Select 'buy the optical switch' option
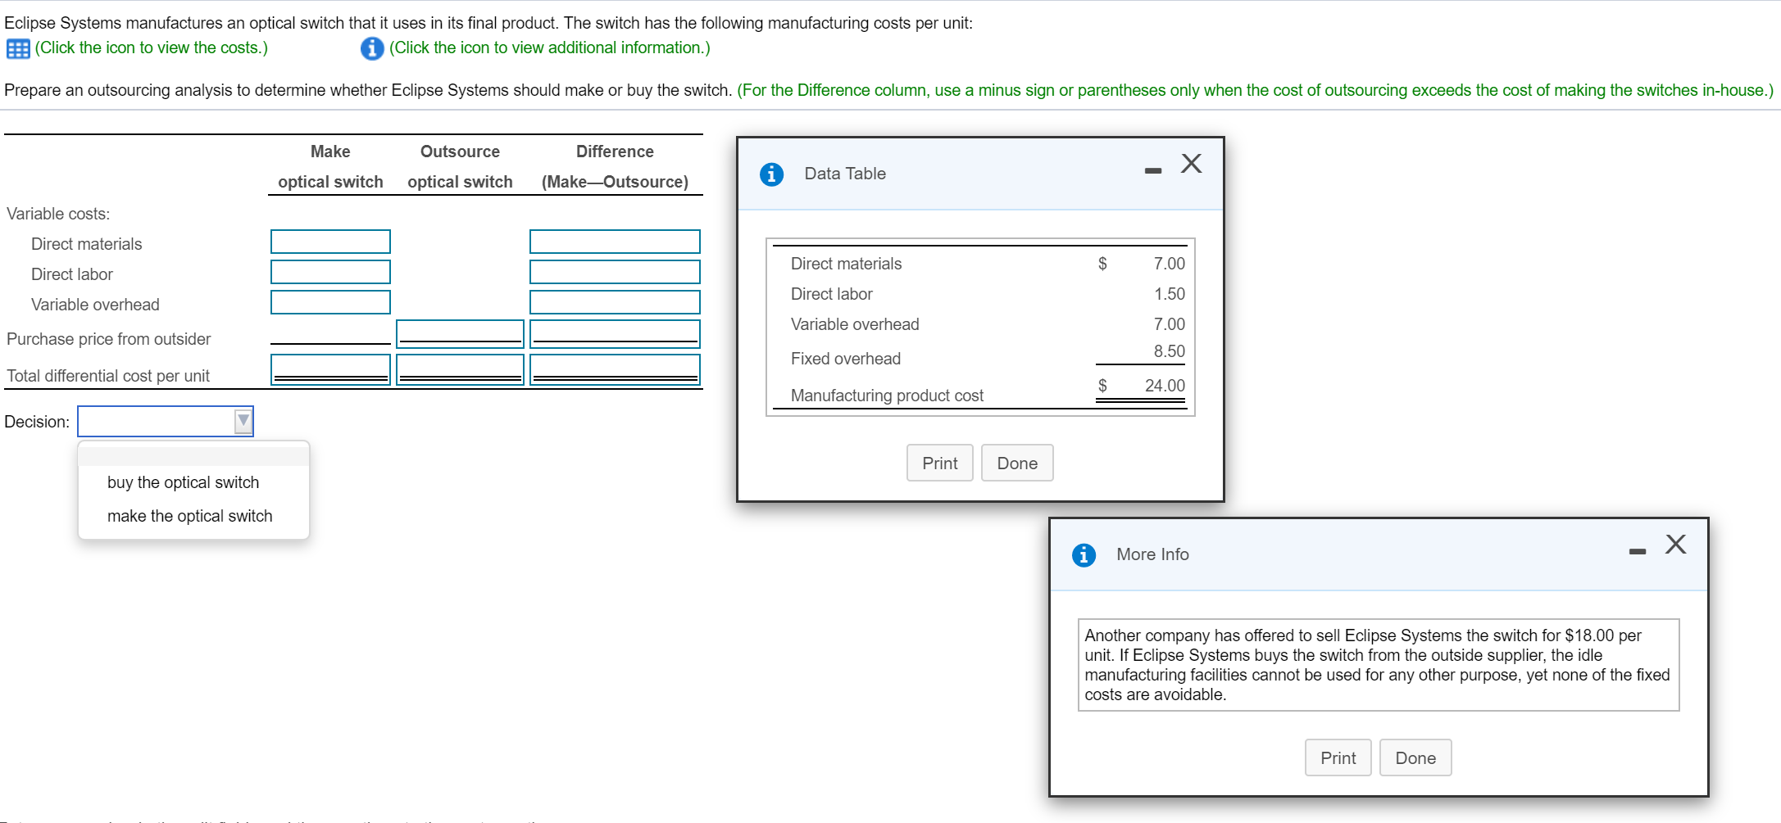The width and height of the screenshot is (1781, 823). [x=184, y=482]
